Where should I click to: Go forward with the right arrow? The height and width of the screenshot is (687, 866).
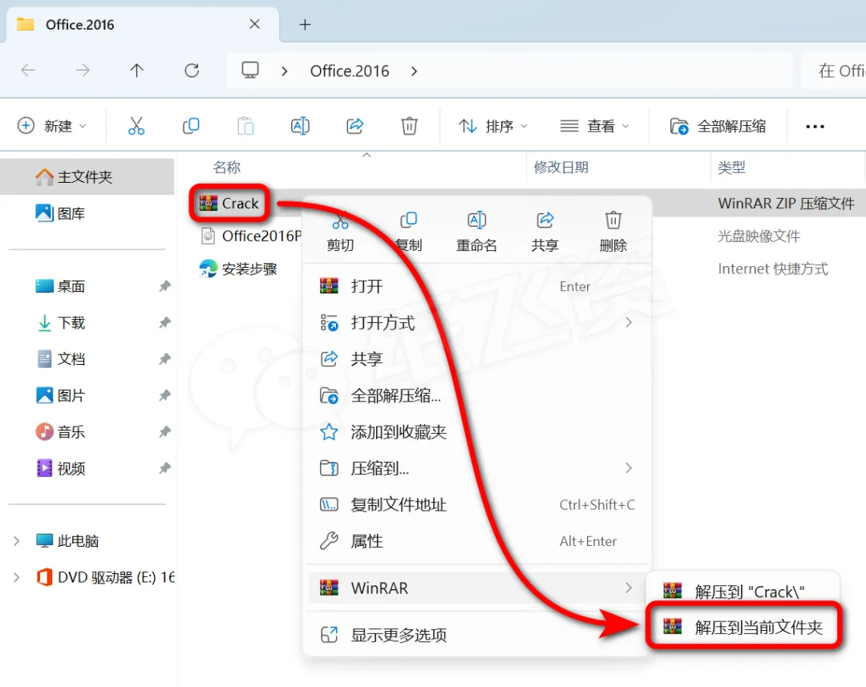pyautogui.click(x=83, y=70)
